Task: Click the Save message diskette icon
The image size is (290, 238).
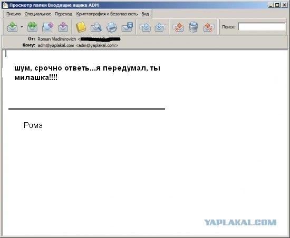Action: [127, 27]
